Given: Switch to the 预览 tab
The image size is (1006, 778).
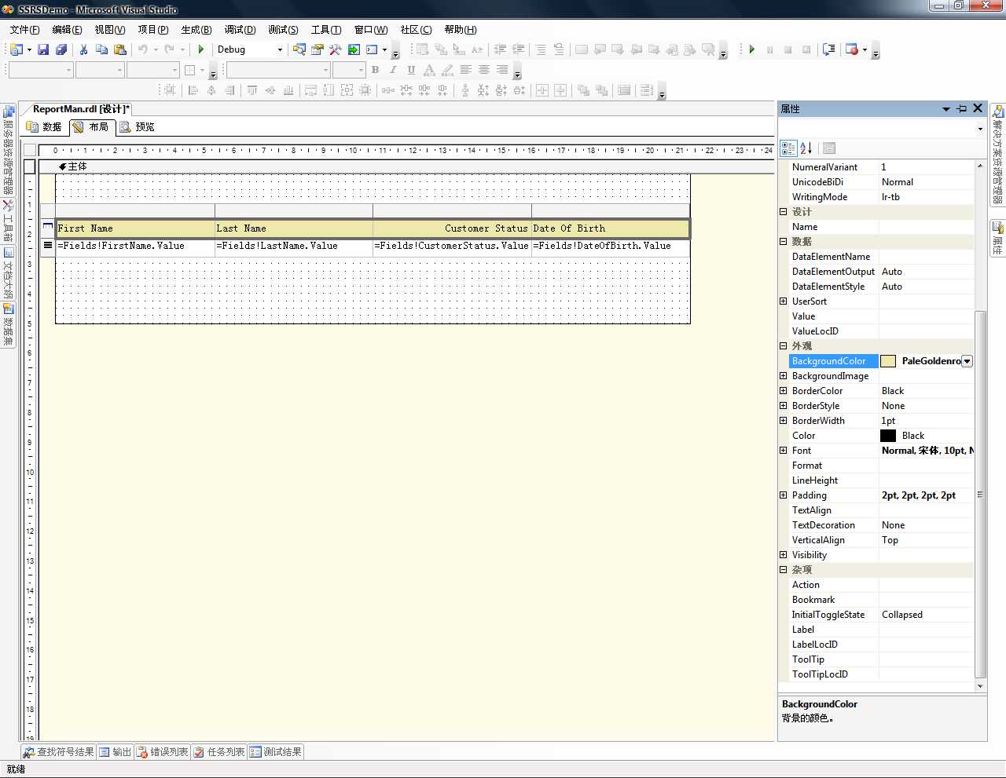Looking at the screenshot, I should click(x=138, y=127).
